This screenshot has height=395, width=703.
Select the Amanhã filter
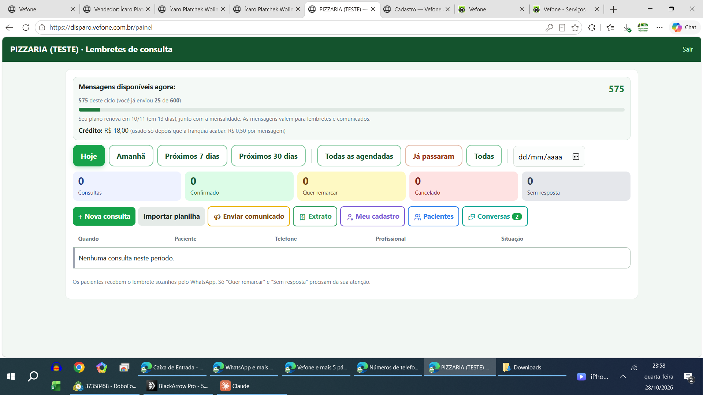[x=131, y=156]
